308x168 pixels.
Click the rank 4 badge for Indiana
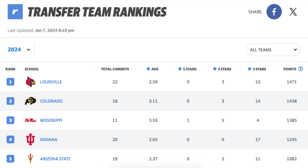pyautogui.click(x=10, y=140)
